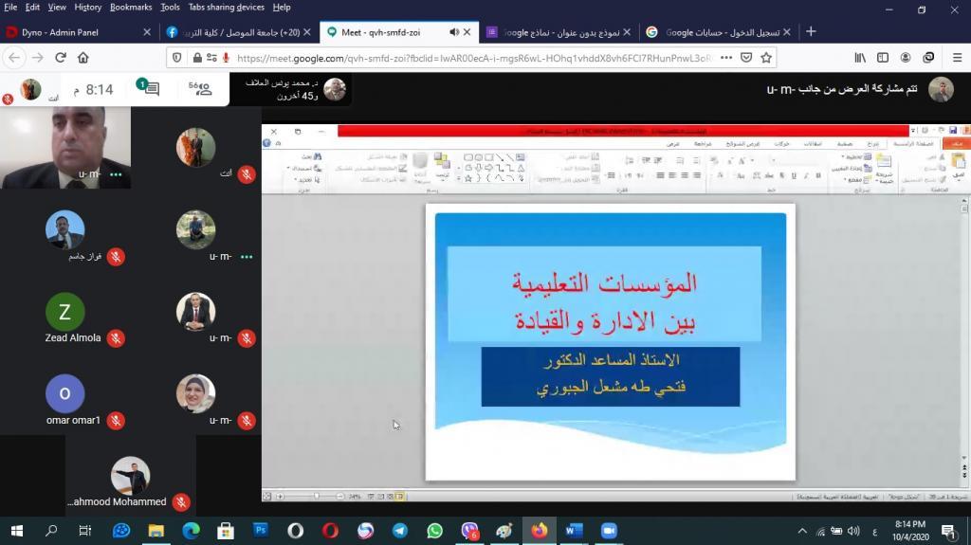Open the page actions three-dot menu
971x545 pixels.
click(x=725, y=58)
